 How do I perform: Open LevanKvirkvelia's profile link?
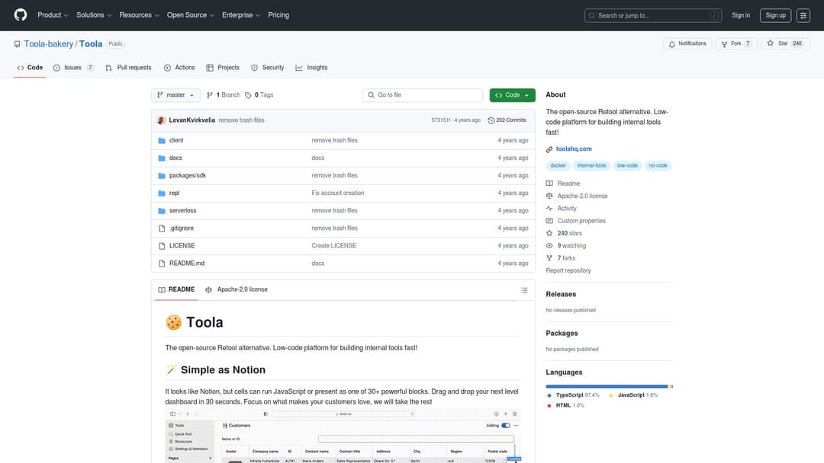[192, 120]
